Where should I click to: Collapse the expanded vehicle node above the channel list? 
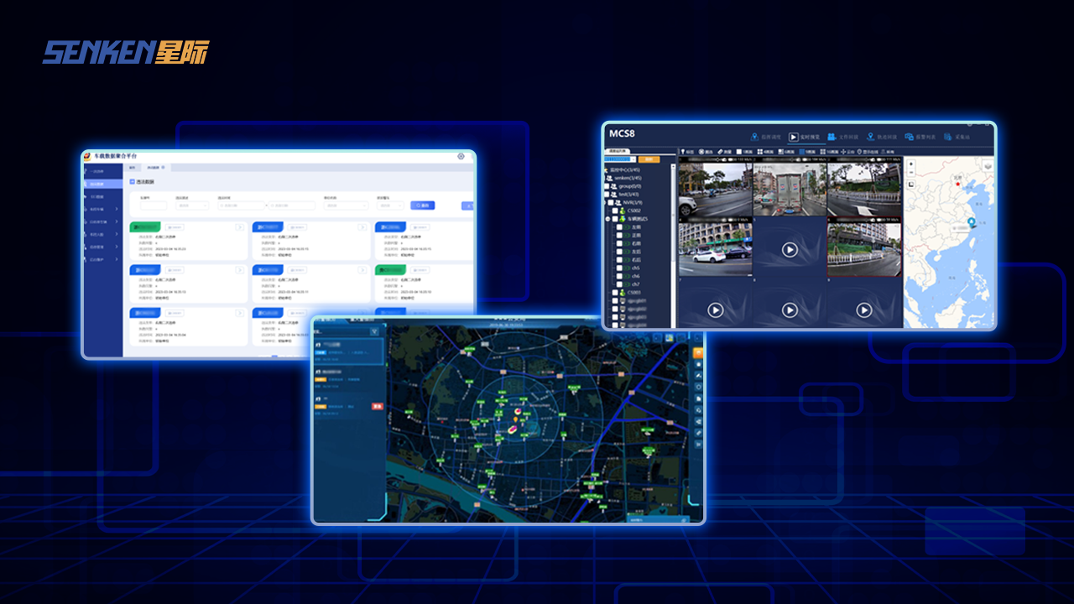(x=607, y=219)
